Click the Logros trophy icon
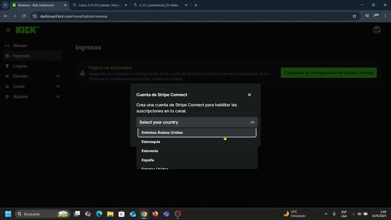Viewport: 391px width, 220px height. 7,66
